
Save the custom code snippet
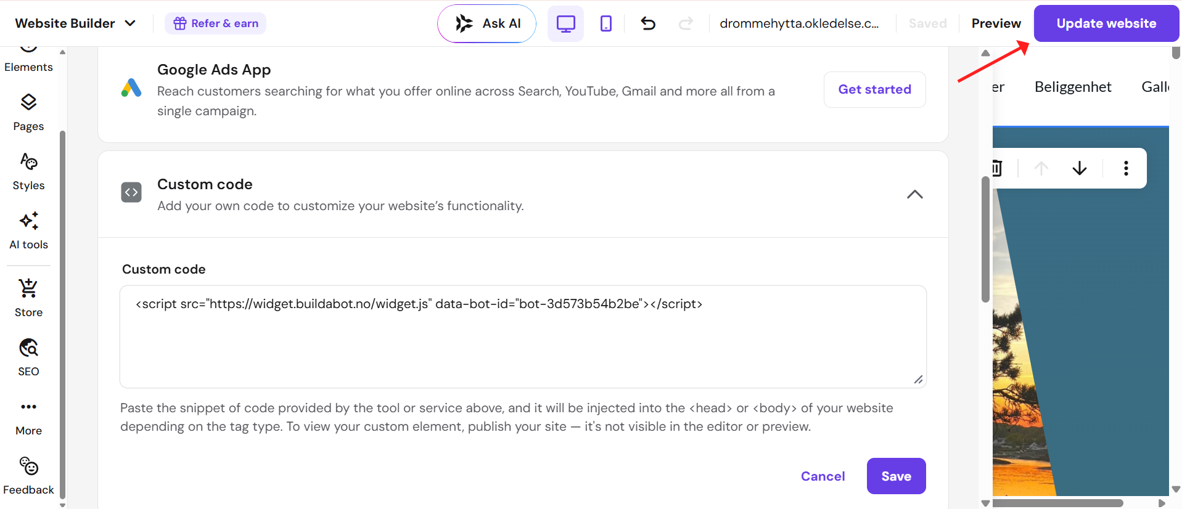pyautogui.click(x=896, y=476)
